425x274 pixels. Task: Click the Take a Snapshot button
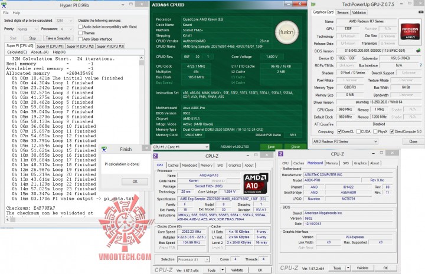[58, 38]
